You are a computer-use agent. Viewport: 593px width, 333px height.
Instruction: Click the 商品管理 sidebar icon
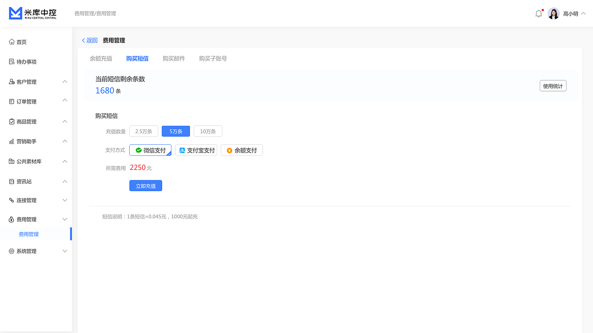(12, 122)
